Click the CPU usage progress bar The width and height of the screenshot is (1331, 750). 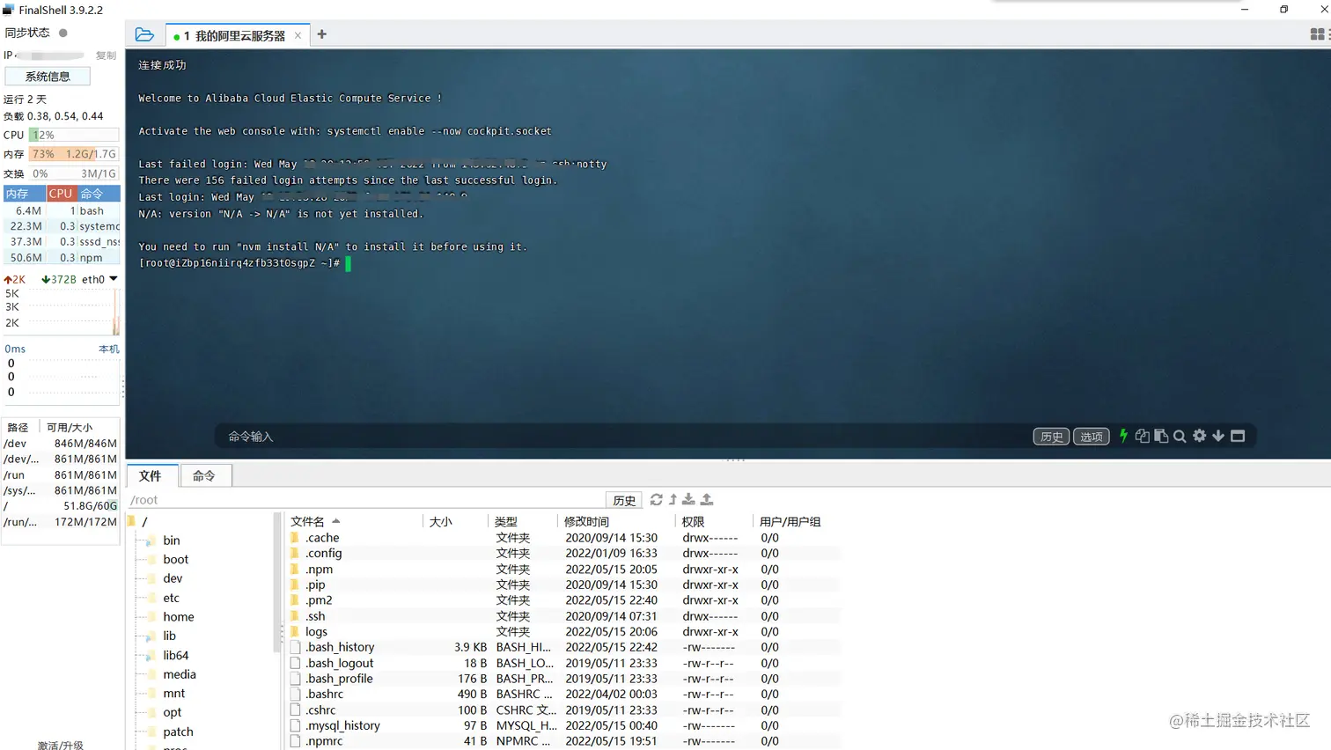pyautogui.click(x=74, y=135)
